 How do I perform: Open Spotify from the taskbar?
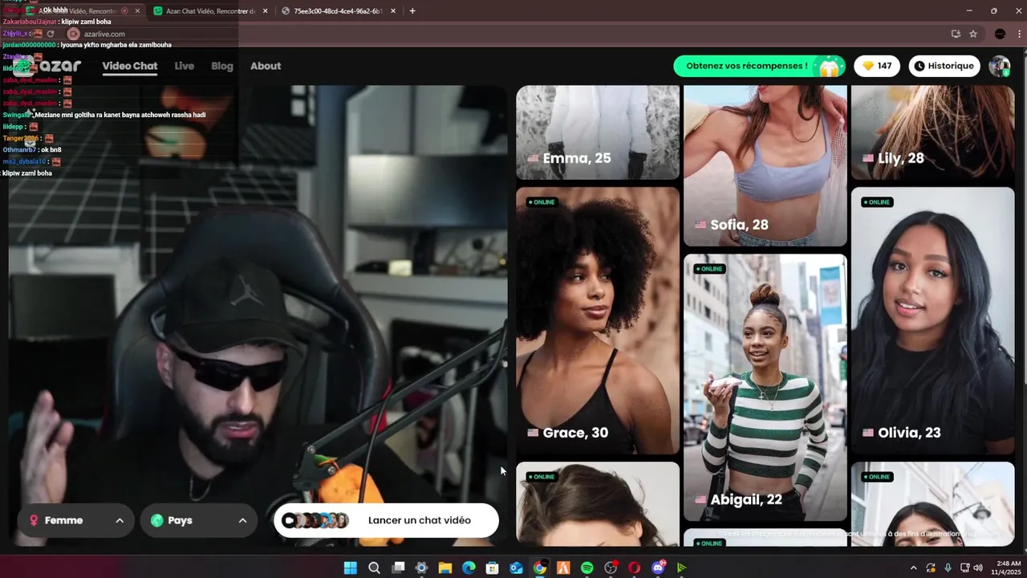click(587, 568)
